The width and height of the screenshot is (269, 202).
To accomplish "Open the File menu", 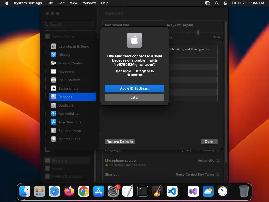I will [x=50, y=3].
